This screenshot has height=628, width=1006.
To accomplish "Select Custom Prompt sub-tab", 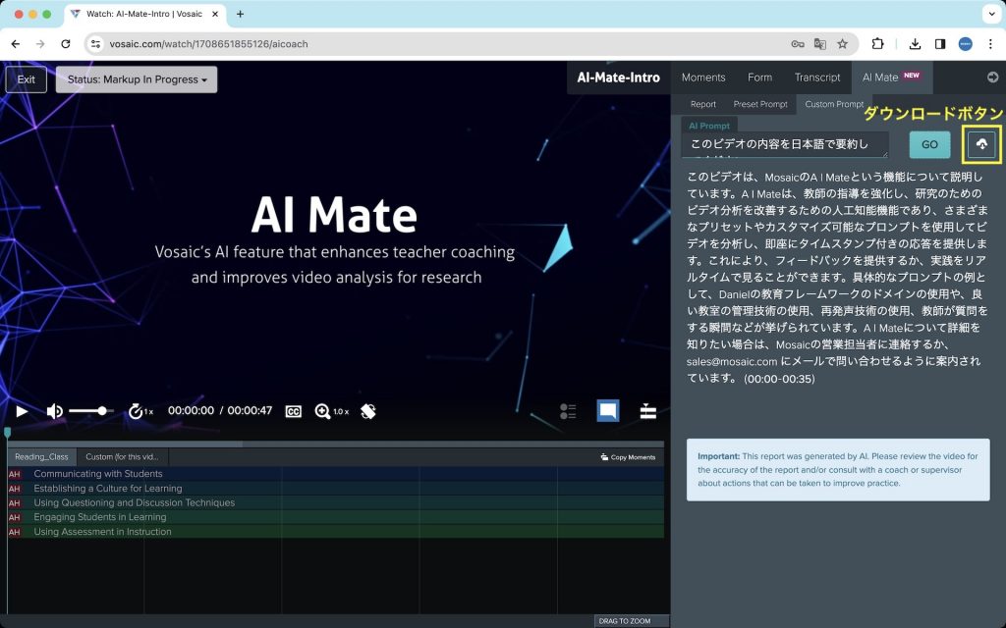I will [x=834, y=104].
